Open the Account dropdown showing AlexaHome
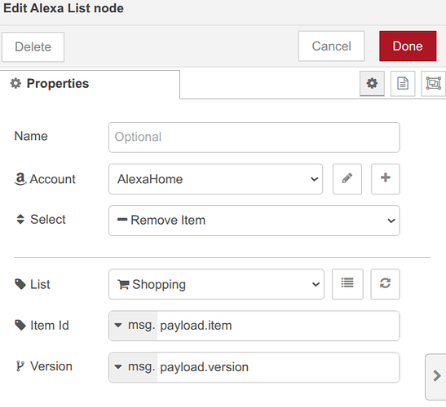The width and height of the screenshot is (446, 407). pyautogui.click(x=215, y=179)
